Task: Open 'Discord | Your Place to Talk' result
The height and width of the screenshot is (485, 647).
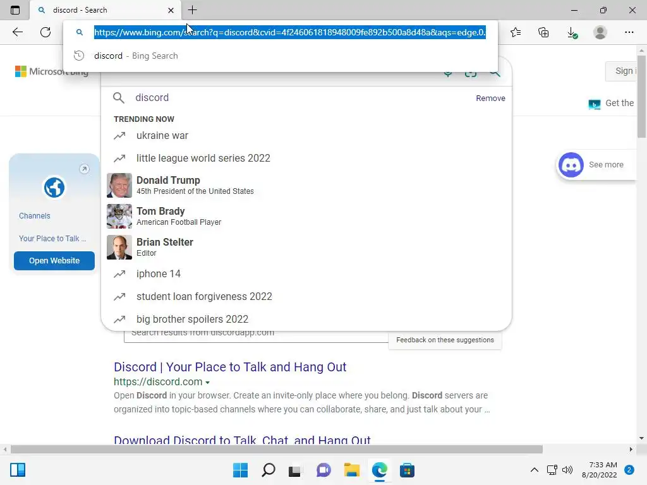Action: [230, 367]
